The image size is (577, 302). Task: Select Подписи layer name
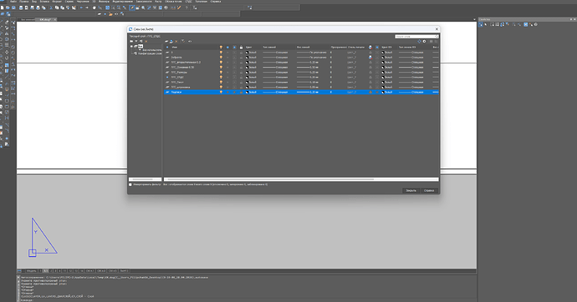(176, 92)
